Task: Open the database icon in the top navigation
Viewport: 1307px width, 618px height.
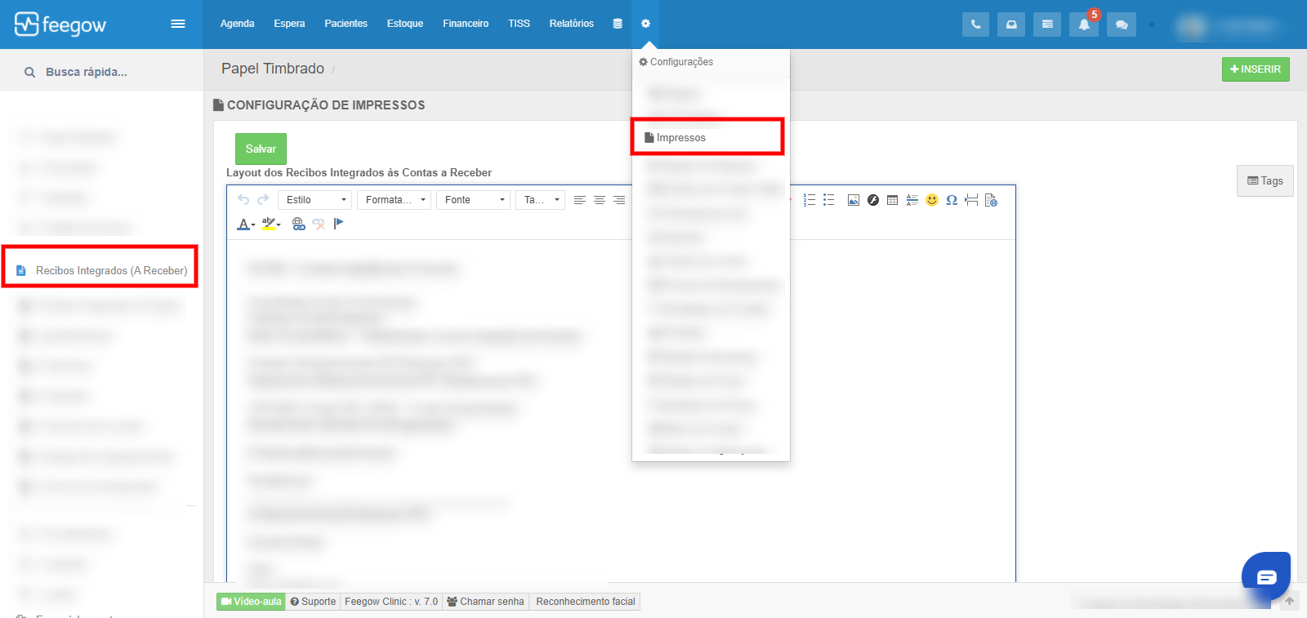Action: (x=618, y=24)
